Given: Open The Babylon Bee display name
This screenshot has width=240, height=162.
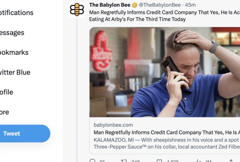Looking at the screenshot, I should point(110,5).
